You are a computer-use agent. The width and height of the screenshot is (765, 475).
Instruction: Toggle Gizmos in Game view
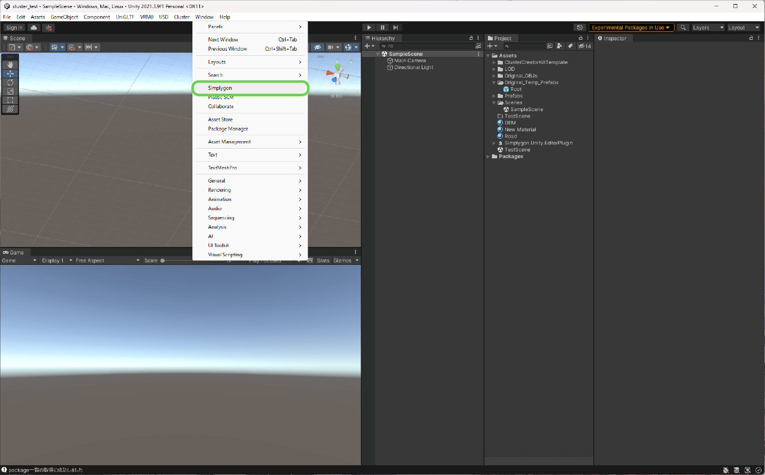[342, 261]
